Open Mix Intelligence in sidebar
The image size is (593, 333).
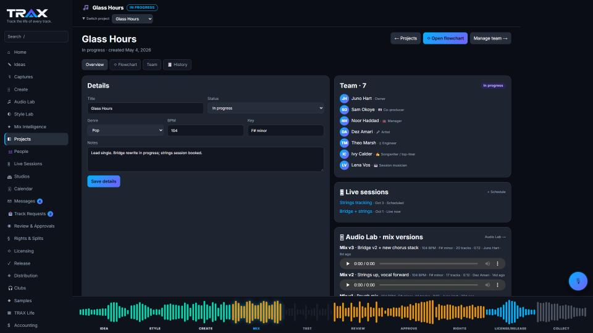[36, 127]
